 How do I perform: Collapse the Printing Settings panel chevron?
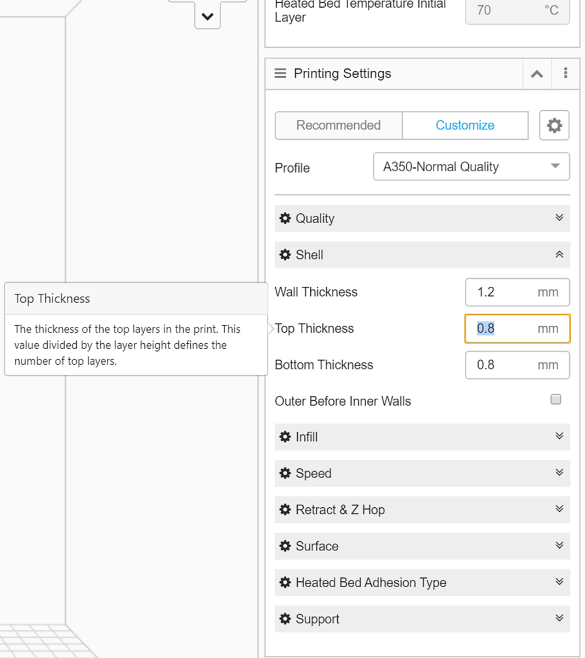tap(537, 74)
